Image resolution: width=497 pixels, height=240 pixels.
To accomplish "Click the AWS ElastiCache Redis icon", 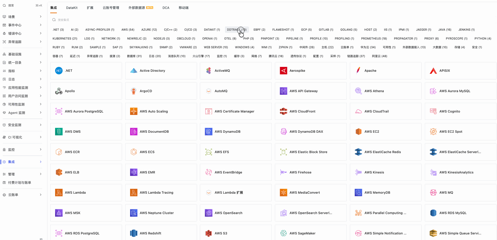I will (x=358, y=152).
